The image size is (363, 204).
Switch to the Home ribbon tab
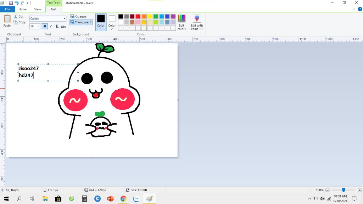22,9
